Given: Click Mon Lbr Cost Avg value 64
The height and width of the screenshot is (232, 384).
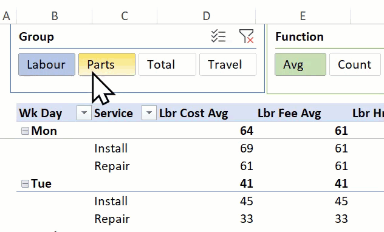Looking at the screenshot, I should click(247, 131).
